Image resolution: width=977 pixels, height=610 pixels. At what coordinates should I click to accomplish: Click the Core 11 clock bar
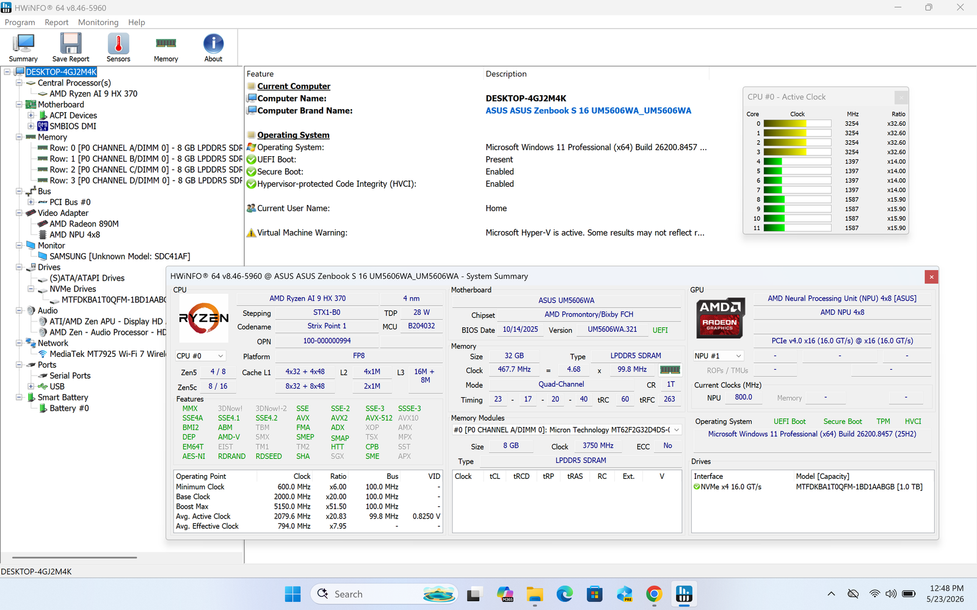(797, 228)
